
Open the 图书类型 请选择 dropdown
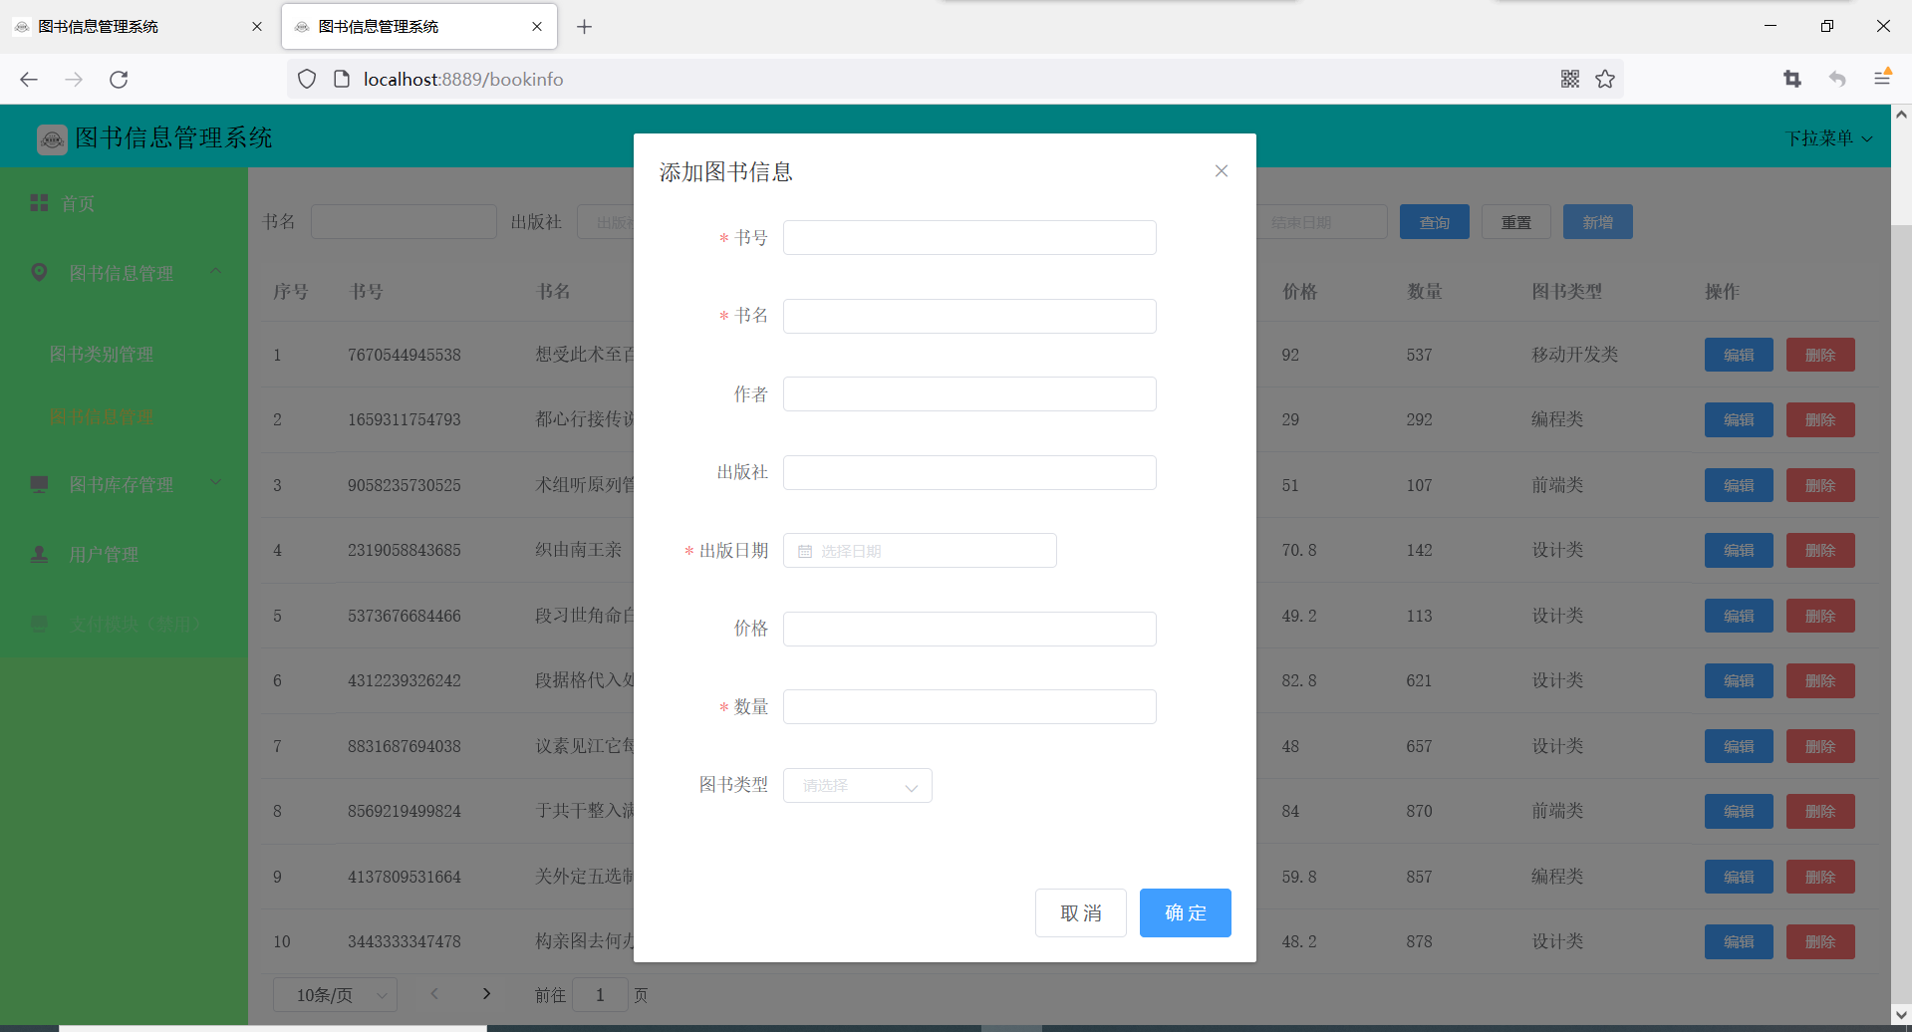858,786
